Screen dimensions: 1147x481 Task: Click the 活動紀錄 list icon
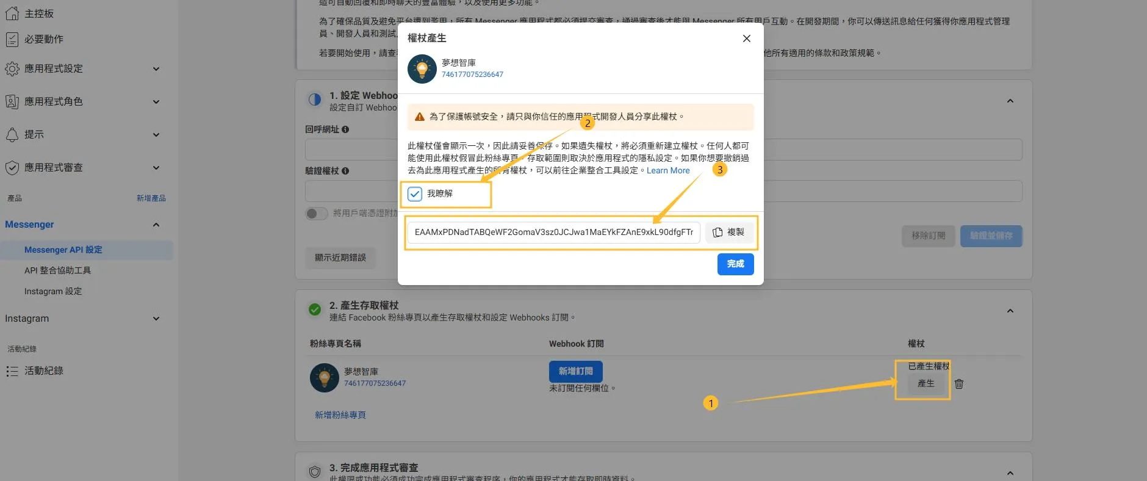[12, 371]
